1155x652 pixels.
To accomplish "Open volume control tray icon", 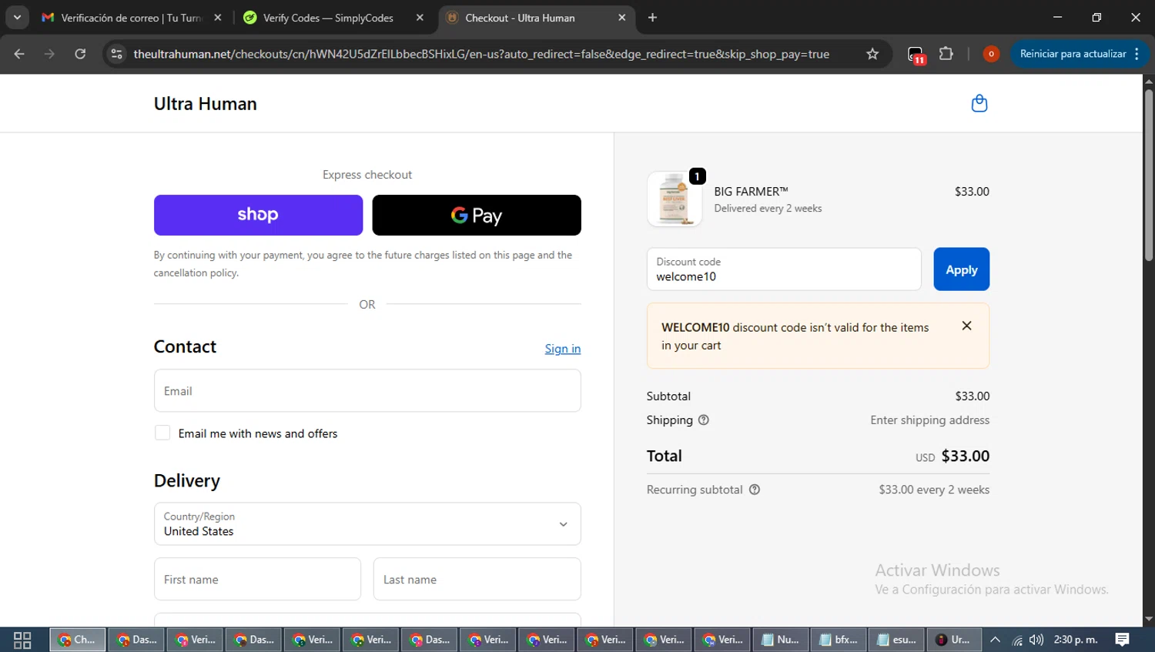I will (1036, 640).
